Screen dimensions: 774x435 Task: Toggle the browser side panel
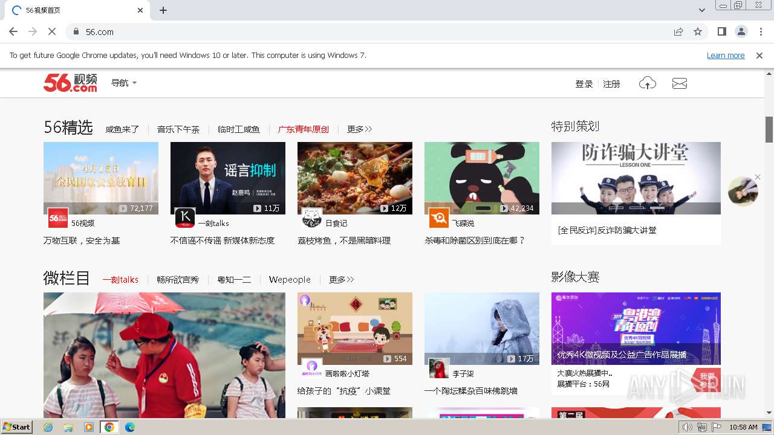[722, 31]
